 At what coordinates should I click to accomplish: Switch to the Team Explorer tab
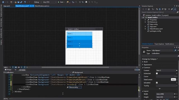click(x=159, y=44)
